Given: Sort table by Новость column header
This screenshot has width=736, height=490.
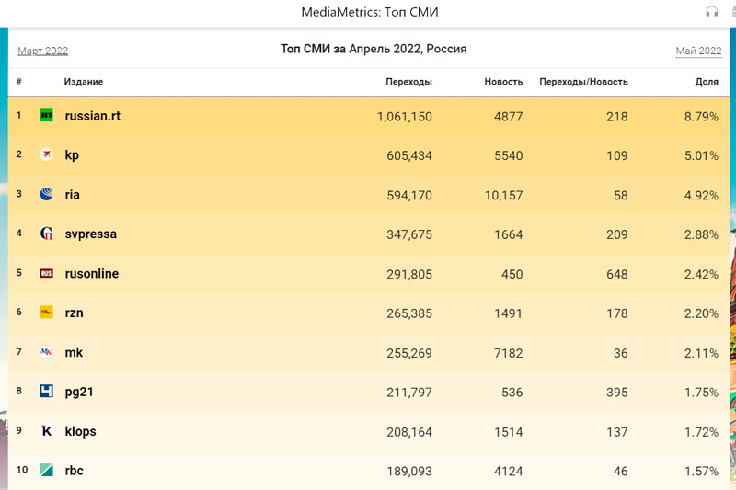Looking at the screenshot, I should (503, 82).
